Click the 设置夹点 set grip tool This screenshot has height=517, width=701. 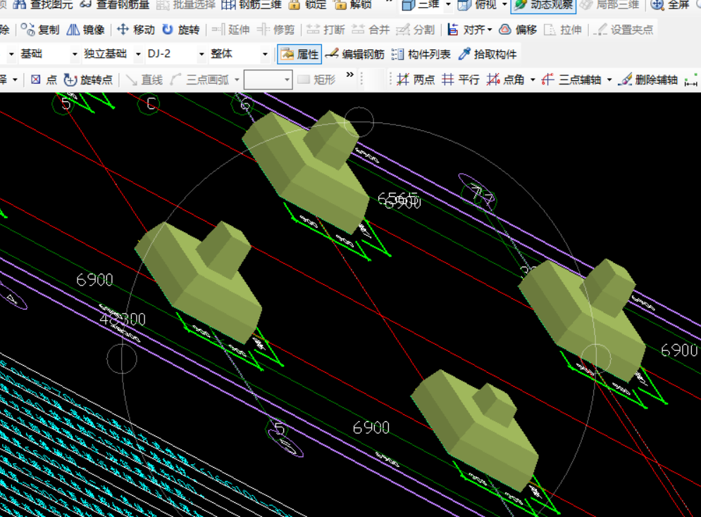point(623,30)
